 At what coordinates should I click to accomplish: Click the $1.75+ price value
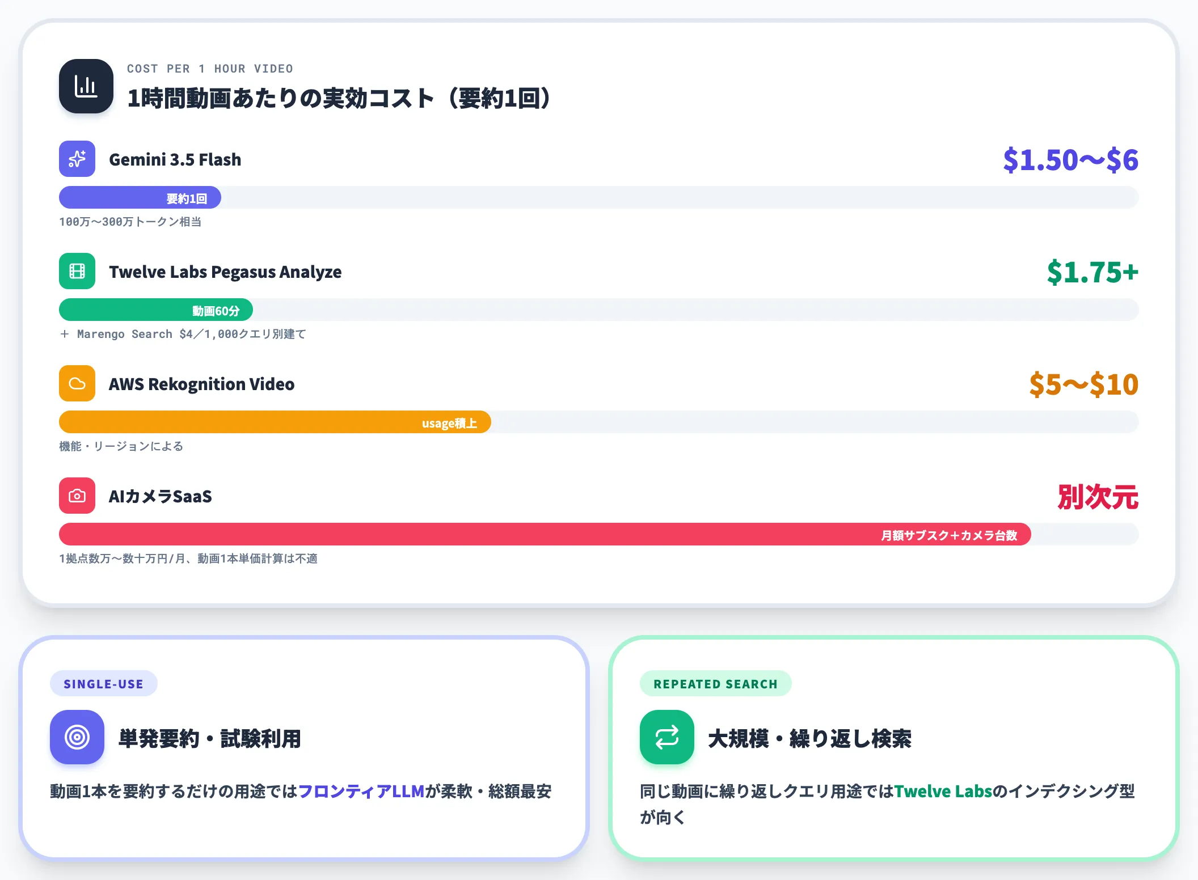coord(1093,272)
